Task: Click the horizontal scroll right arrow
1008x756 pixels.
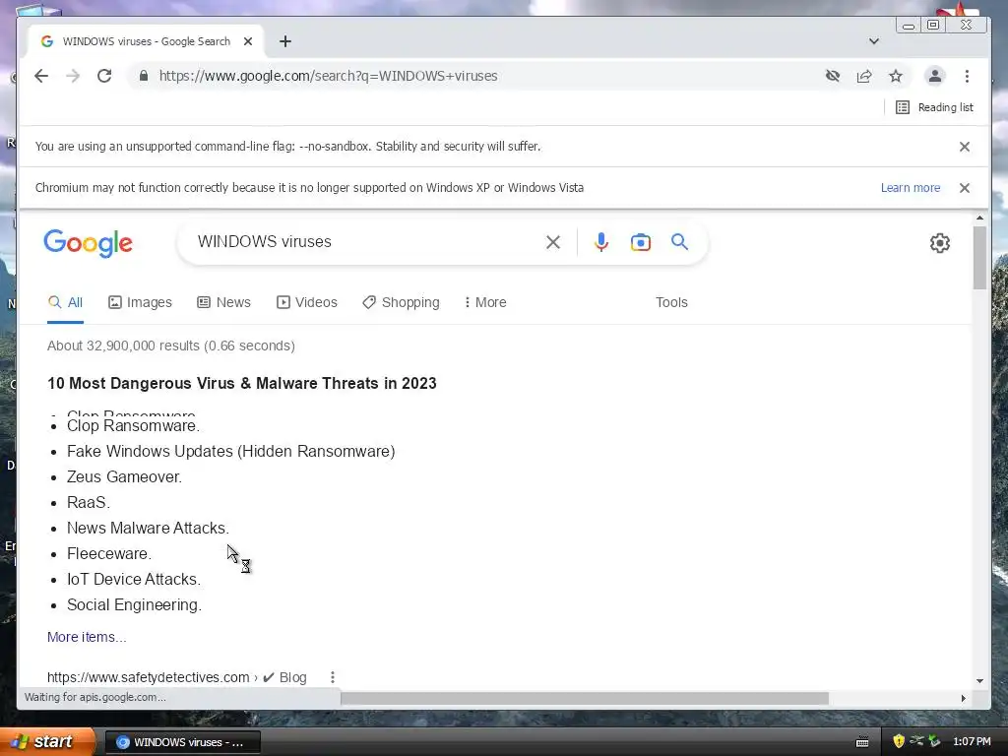Action: (x=963, y=698)
